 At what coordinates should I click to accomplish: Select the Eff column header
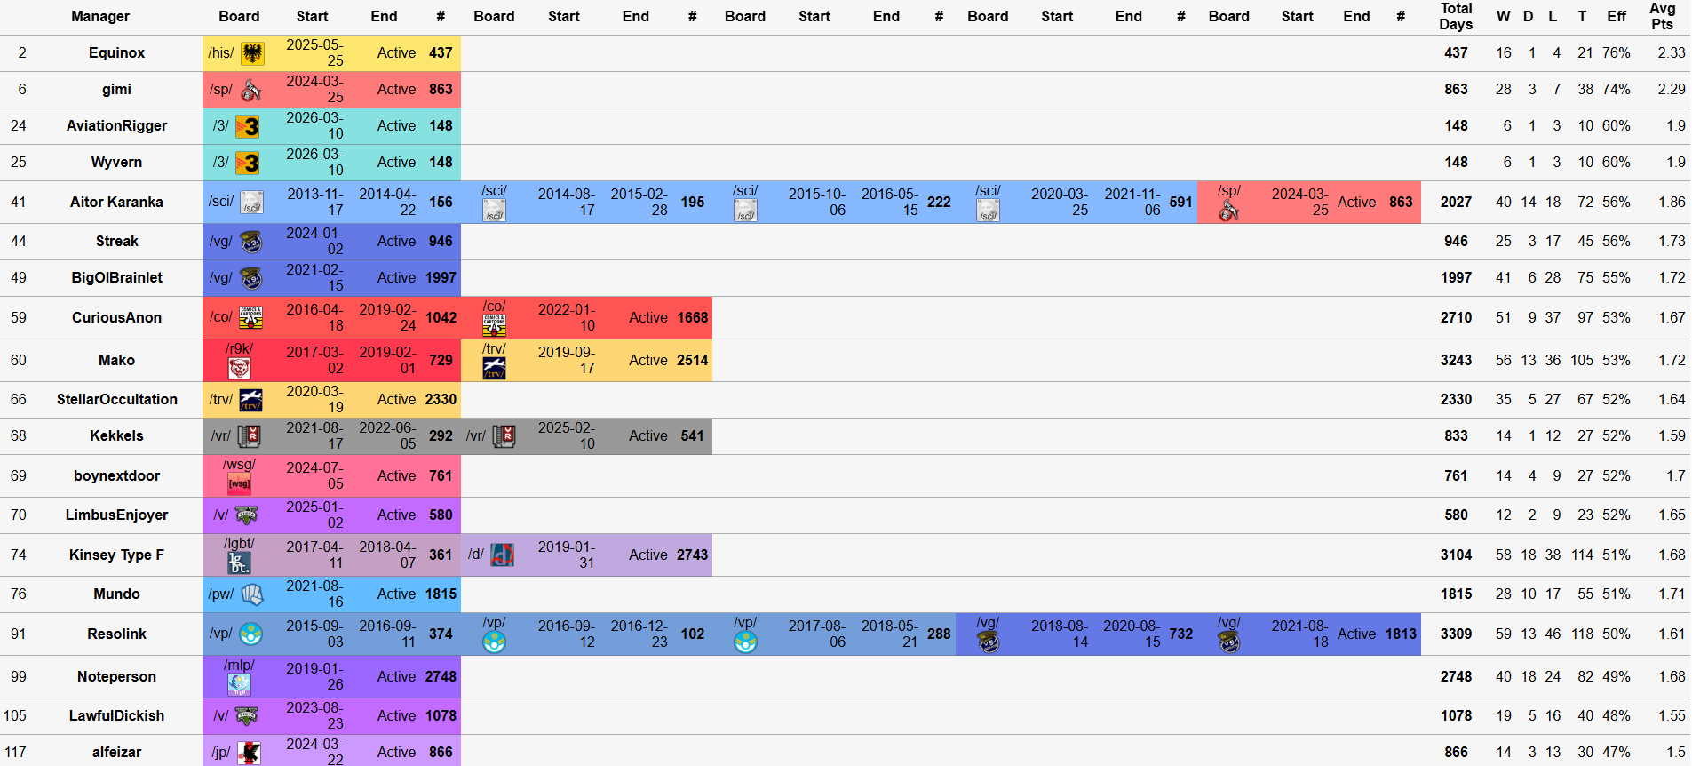click(x=1617, y=17)
